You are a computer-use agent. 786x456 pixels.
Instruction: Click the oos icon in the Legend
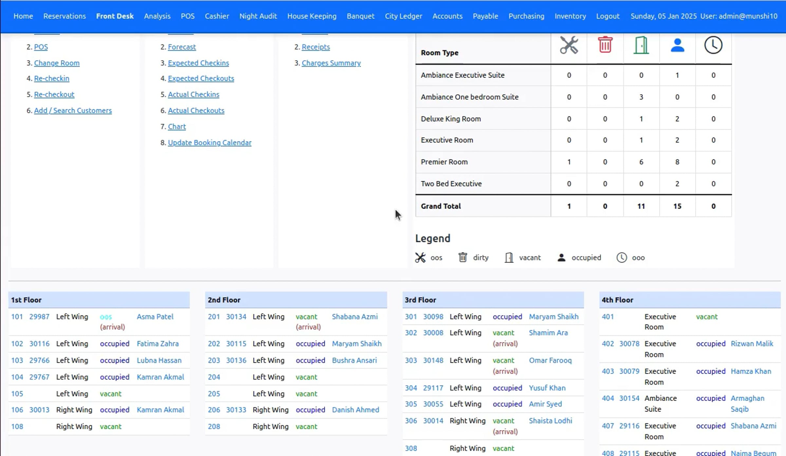(420, 258)
